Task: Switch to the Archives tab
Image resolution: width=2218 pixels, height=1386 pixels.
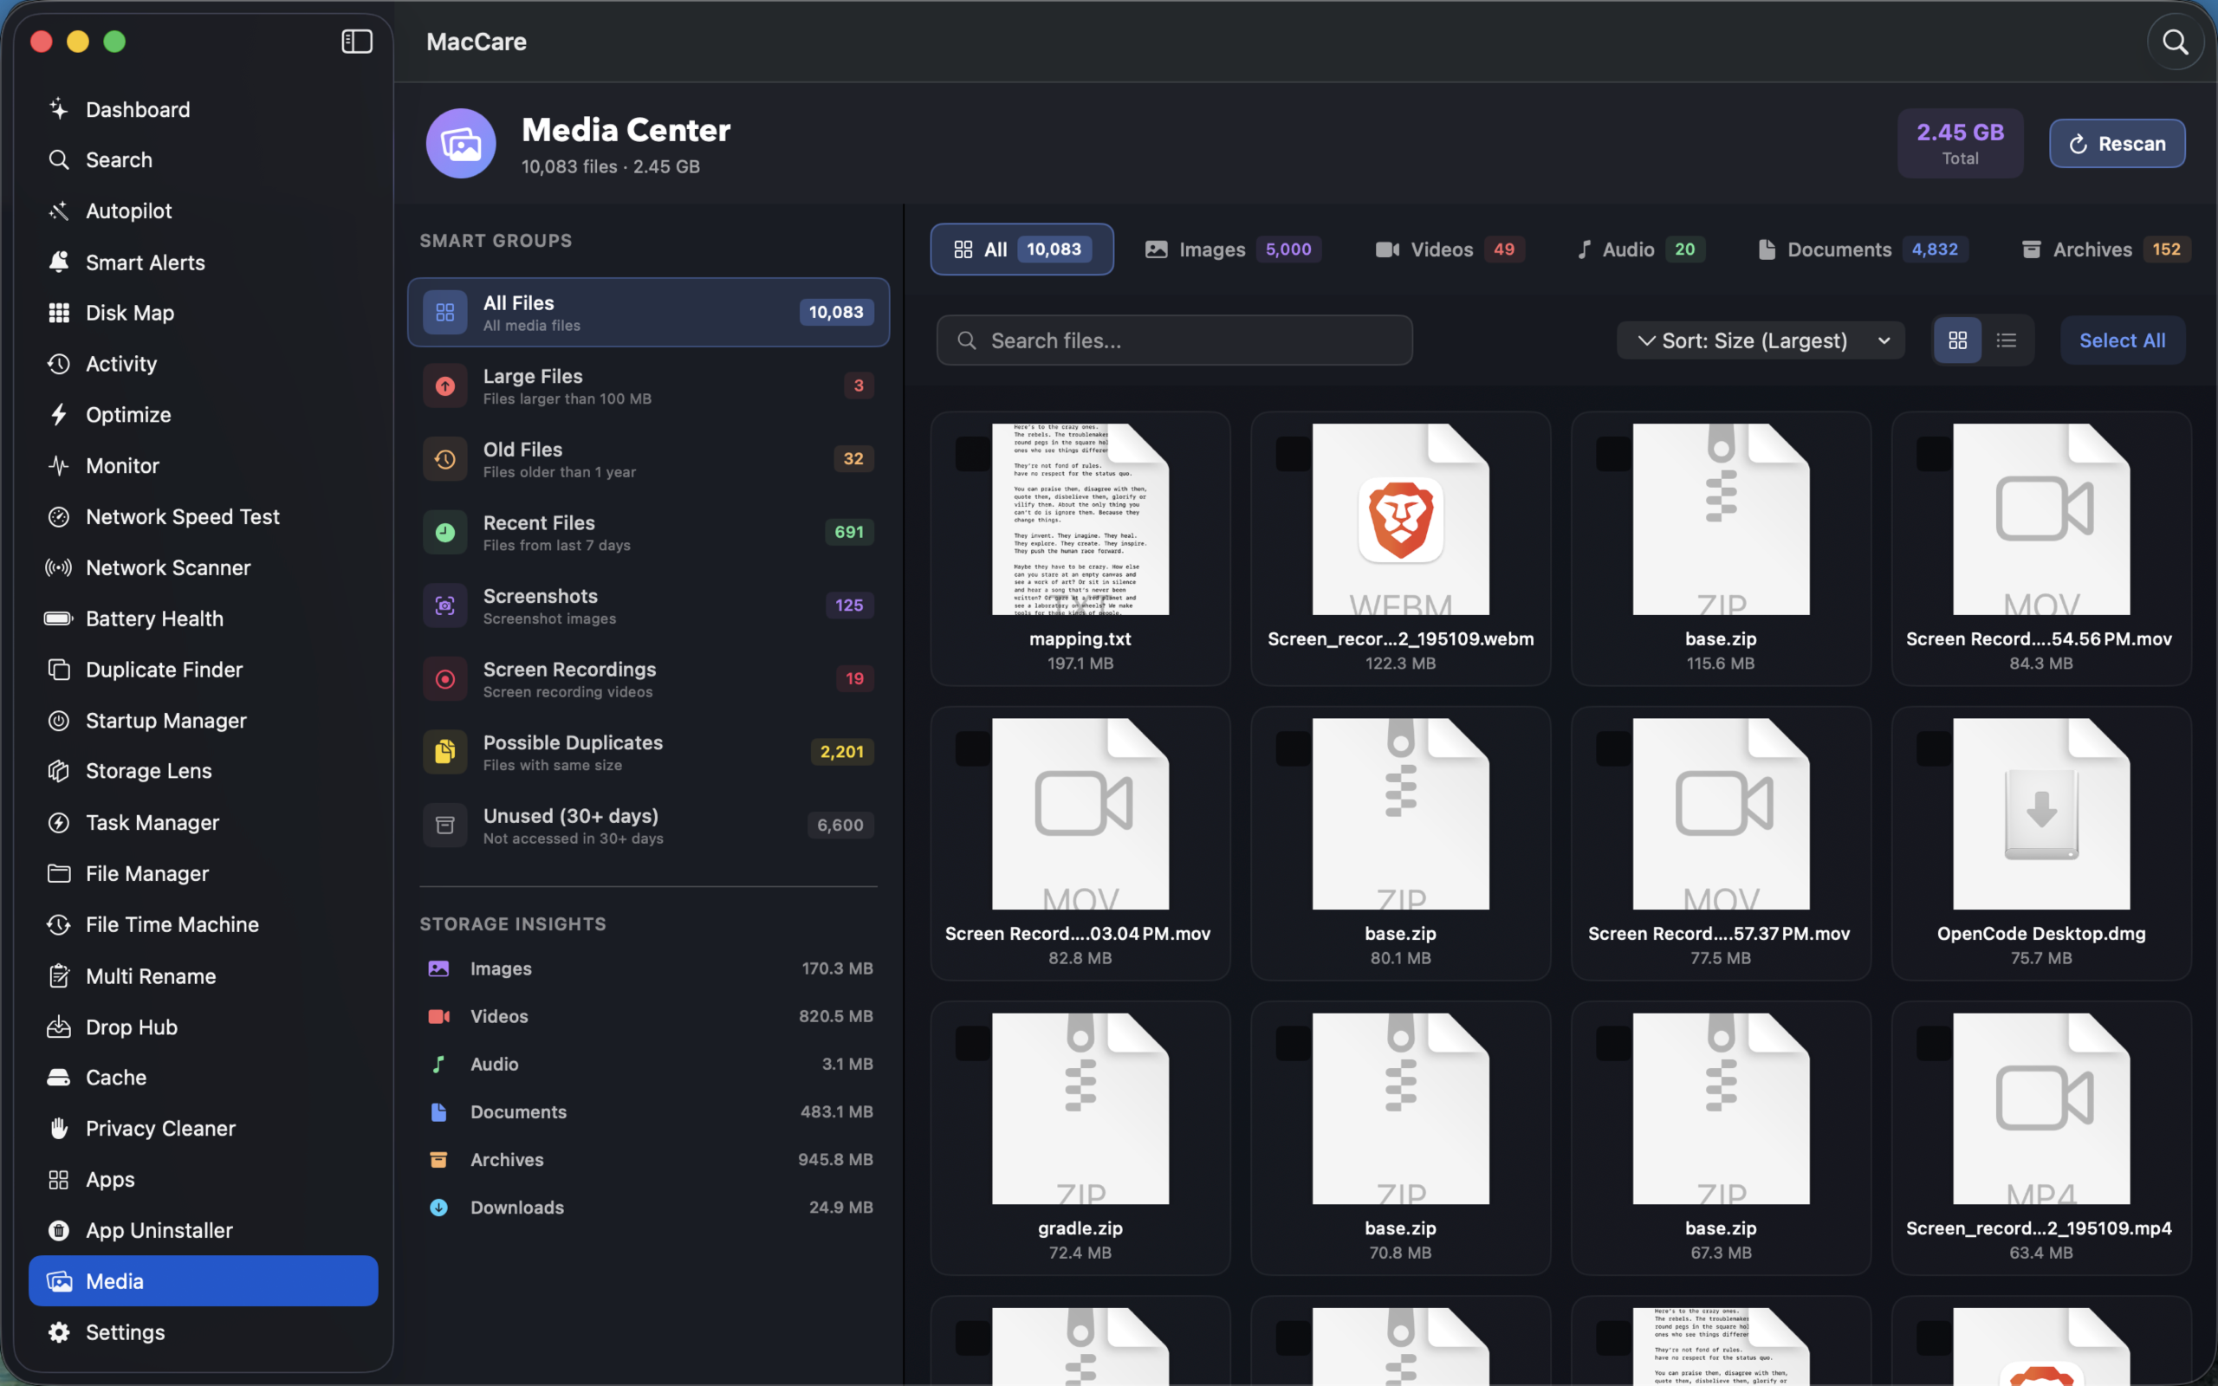Action: pos(2105,249)
